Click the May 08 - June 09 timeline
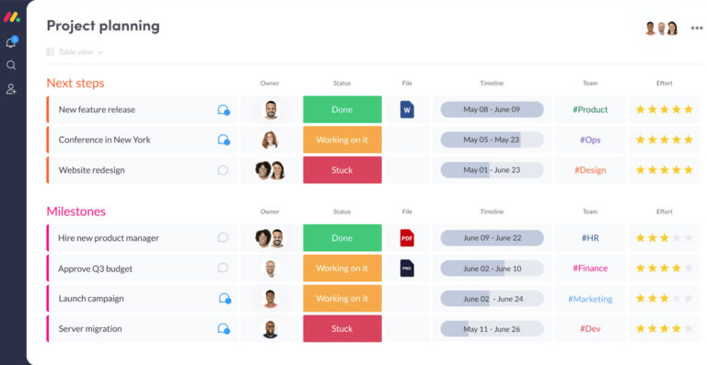 point(492,109)
